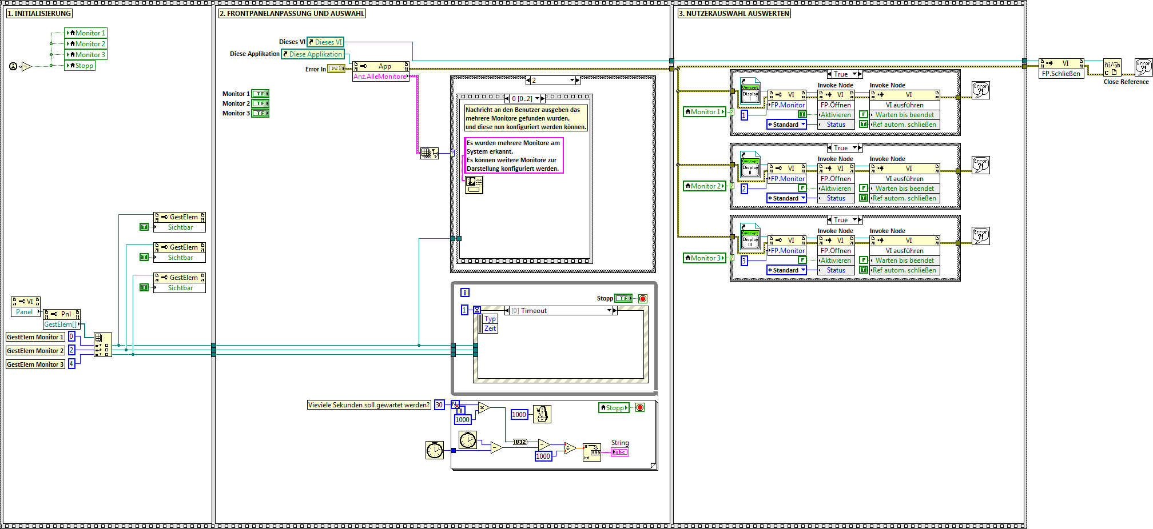Click the Error In terminal

pos(336,69)
